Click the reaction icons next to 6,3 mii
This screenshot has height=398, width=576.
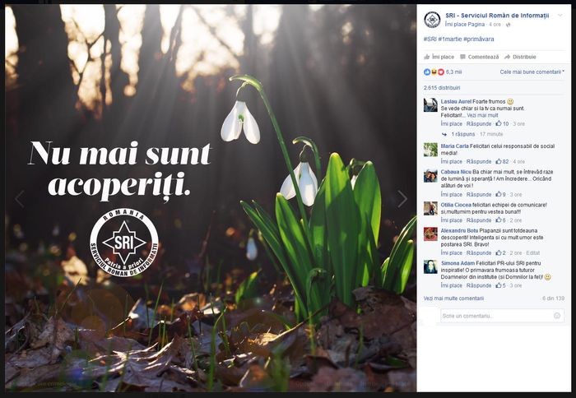click(x=434, y=72)
